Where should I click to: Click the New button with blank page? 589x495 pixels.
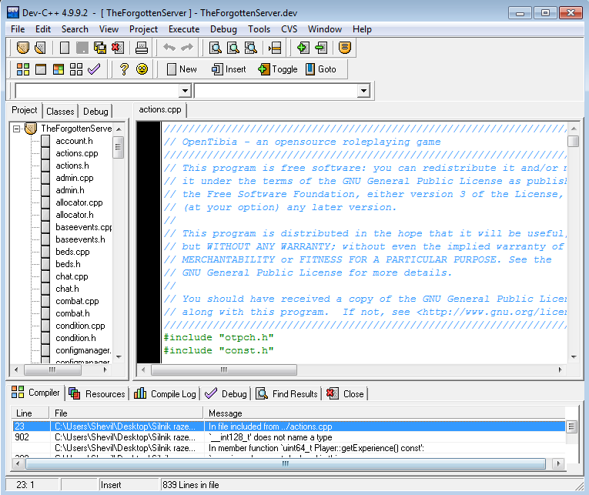coord(182,69)
